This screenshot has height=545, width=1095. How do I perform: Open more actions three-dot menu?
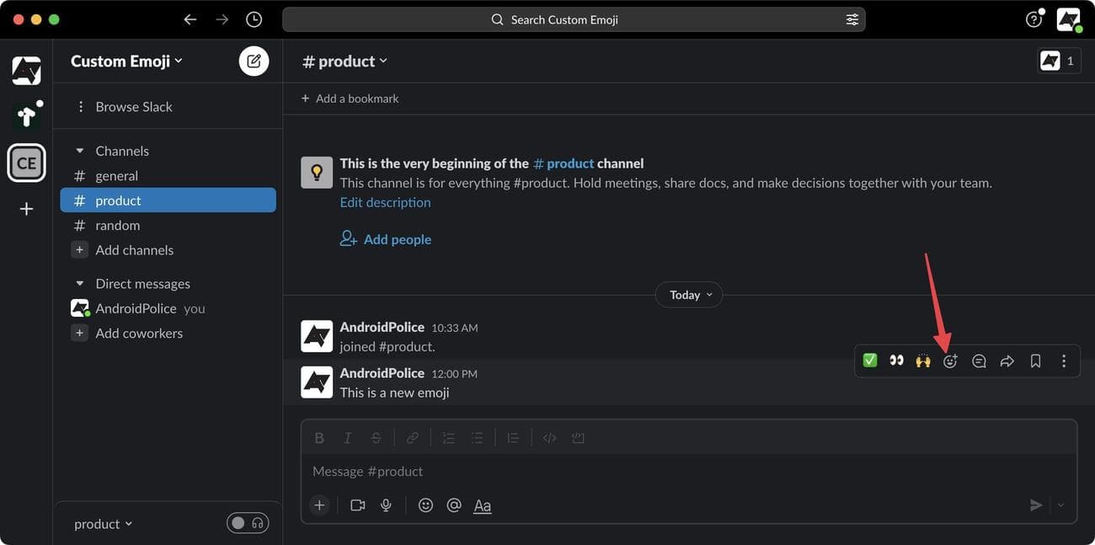[1064, 361]
